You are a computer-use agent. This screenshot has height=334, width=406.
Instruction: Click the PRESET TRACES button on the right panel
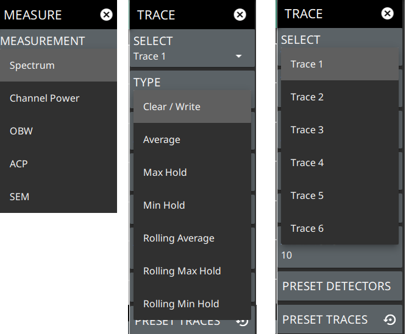click(340, 319)
